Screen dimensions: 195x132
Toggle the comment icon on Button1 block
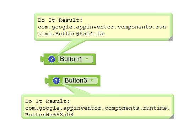pos(52,59)
